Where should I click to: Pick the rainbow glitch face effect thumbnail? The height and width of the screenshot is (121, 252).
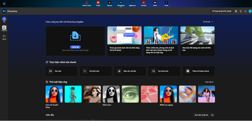click(187, 94)
